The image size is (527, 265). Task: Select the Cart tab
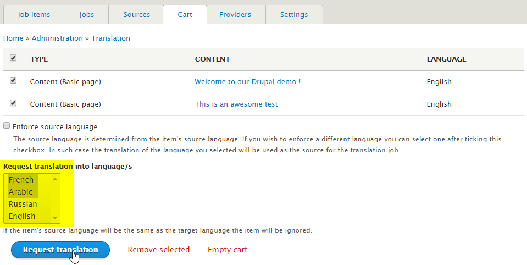click(x=185, y=15)
